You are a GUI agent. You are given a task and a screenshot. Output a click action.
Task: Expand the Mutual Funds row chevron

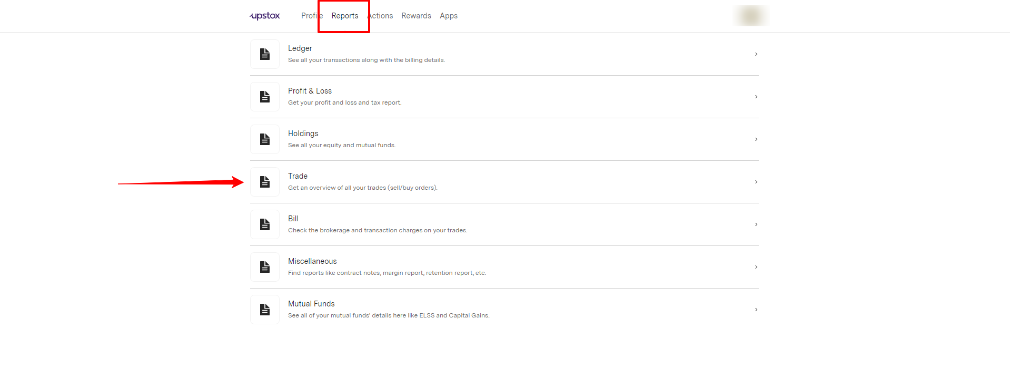point(756,310)
